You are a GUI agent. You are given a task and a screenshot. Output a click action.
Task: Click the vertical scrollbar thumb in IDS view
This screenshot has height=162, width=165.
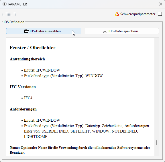click(157, 143)
